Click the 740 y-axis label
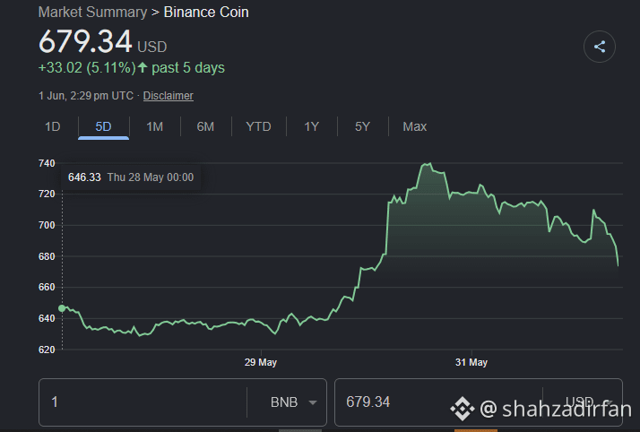The height and width of the screenshot is (432, 640). click(47, 164)
